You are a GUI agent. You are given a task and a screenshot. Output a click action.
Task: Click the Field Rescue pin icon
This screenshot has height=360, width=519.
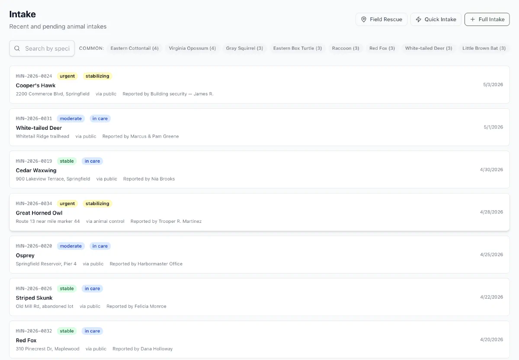[x=364, y=19]
